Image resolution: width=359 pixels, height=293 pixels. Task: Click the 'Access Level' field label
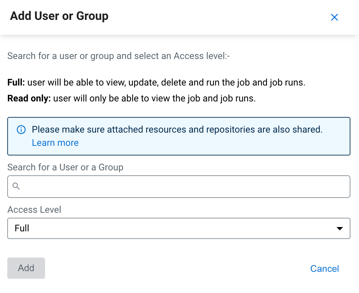point(34,210)
